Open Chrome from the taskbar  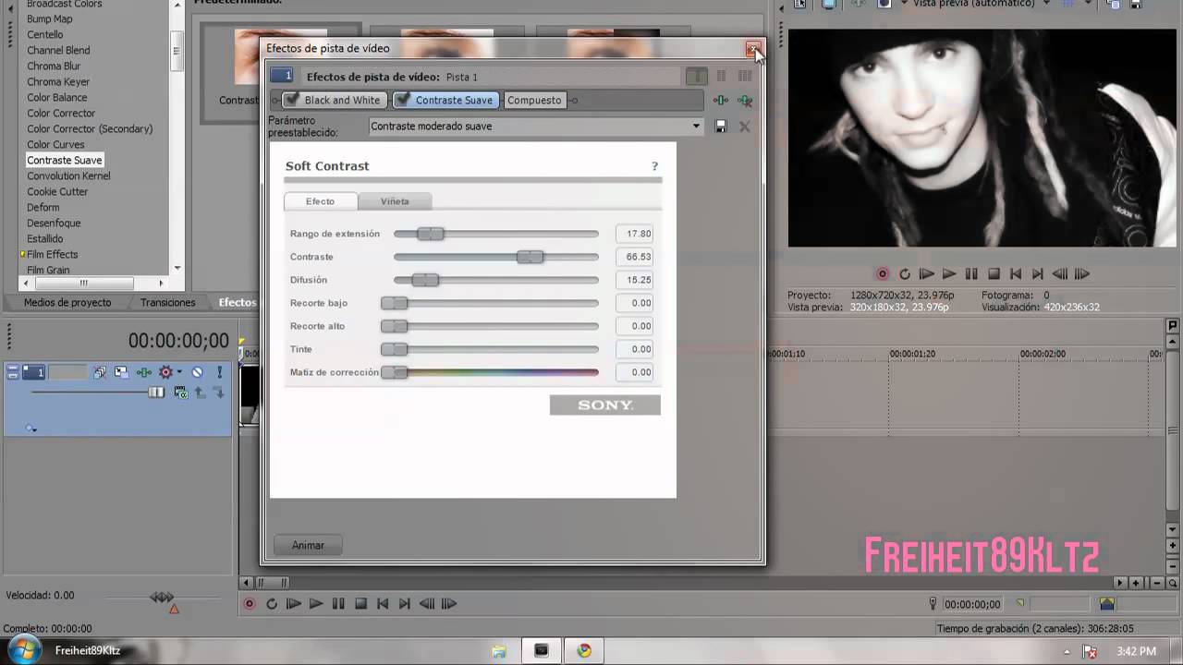point(584,651)
